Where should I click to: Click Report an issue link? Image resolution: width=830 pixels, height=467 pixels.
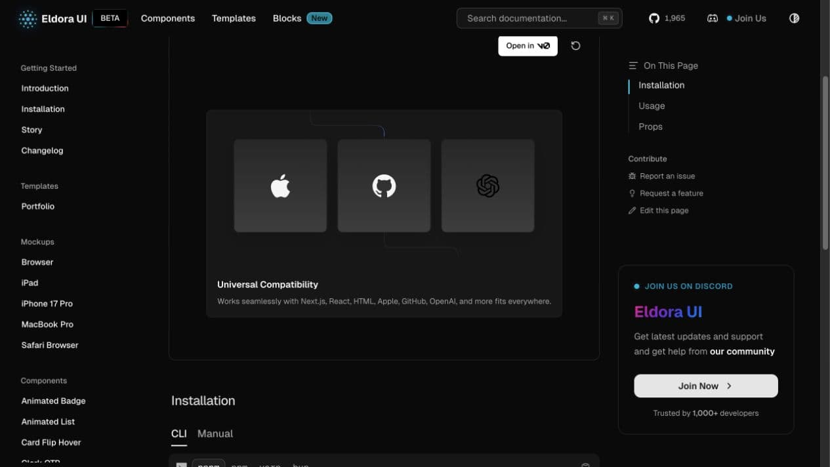point(667,176)
